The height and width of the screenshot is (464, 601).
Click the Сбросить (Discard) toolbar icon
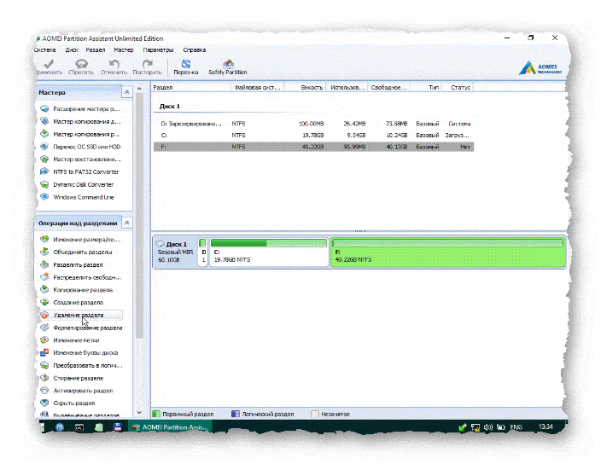tap(81, 64)
